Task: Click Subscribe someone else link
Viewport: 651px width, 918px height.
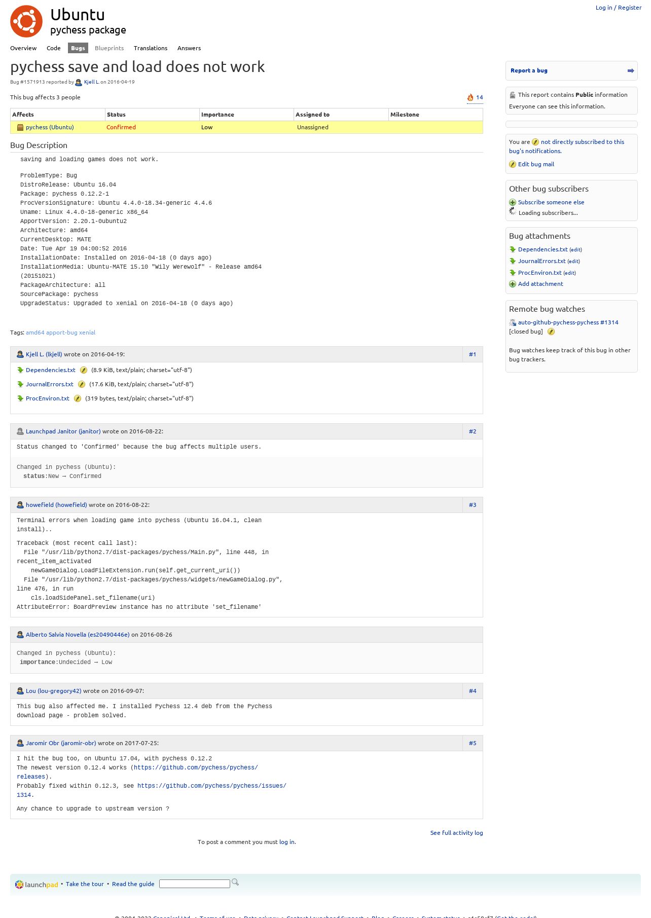Action: [x=551, y=202]
